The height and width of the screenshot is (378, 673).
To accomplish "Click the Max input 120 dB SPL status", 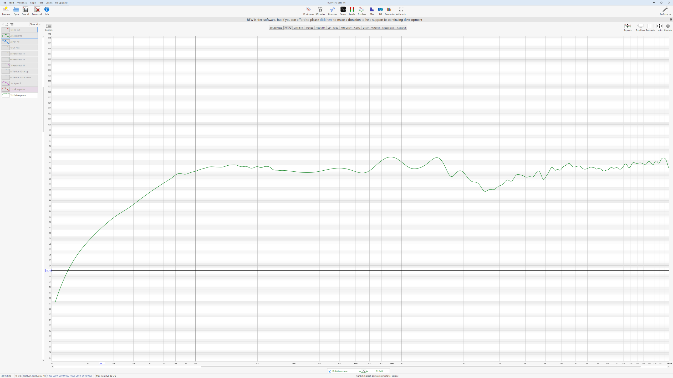I will click(106, 376).
